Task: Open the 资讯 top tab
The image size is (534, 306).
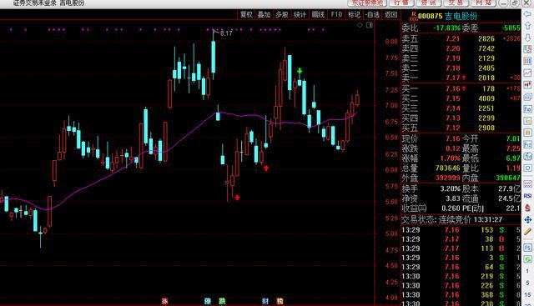Action: coord(428,3)
